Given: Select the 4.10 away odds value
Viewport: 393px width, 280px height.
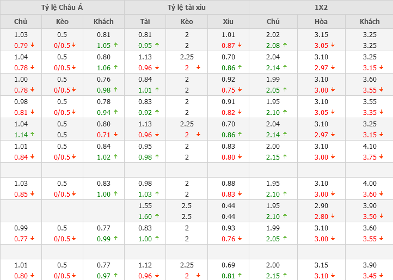Looking at the screenshot, I should tap(370, 146).
